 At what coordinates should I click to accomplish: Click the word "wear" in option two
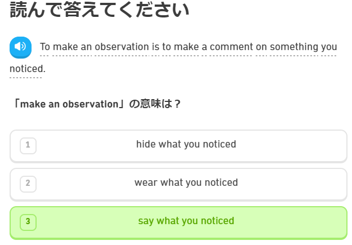point(146,183)
